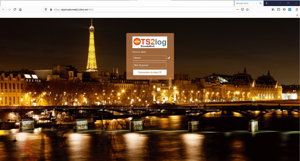This screenshot has width=300, height=161.
Task: Open the Firefox account avatar icon
Action: pyautogui.click(x=284, y=9)
